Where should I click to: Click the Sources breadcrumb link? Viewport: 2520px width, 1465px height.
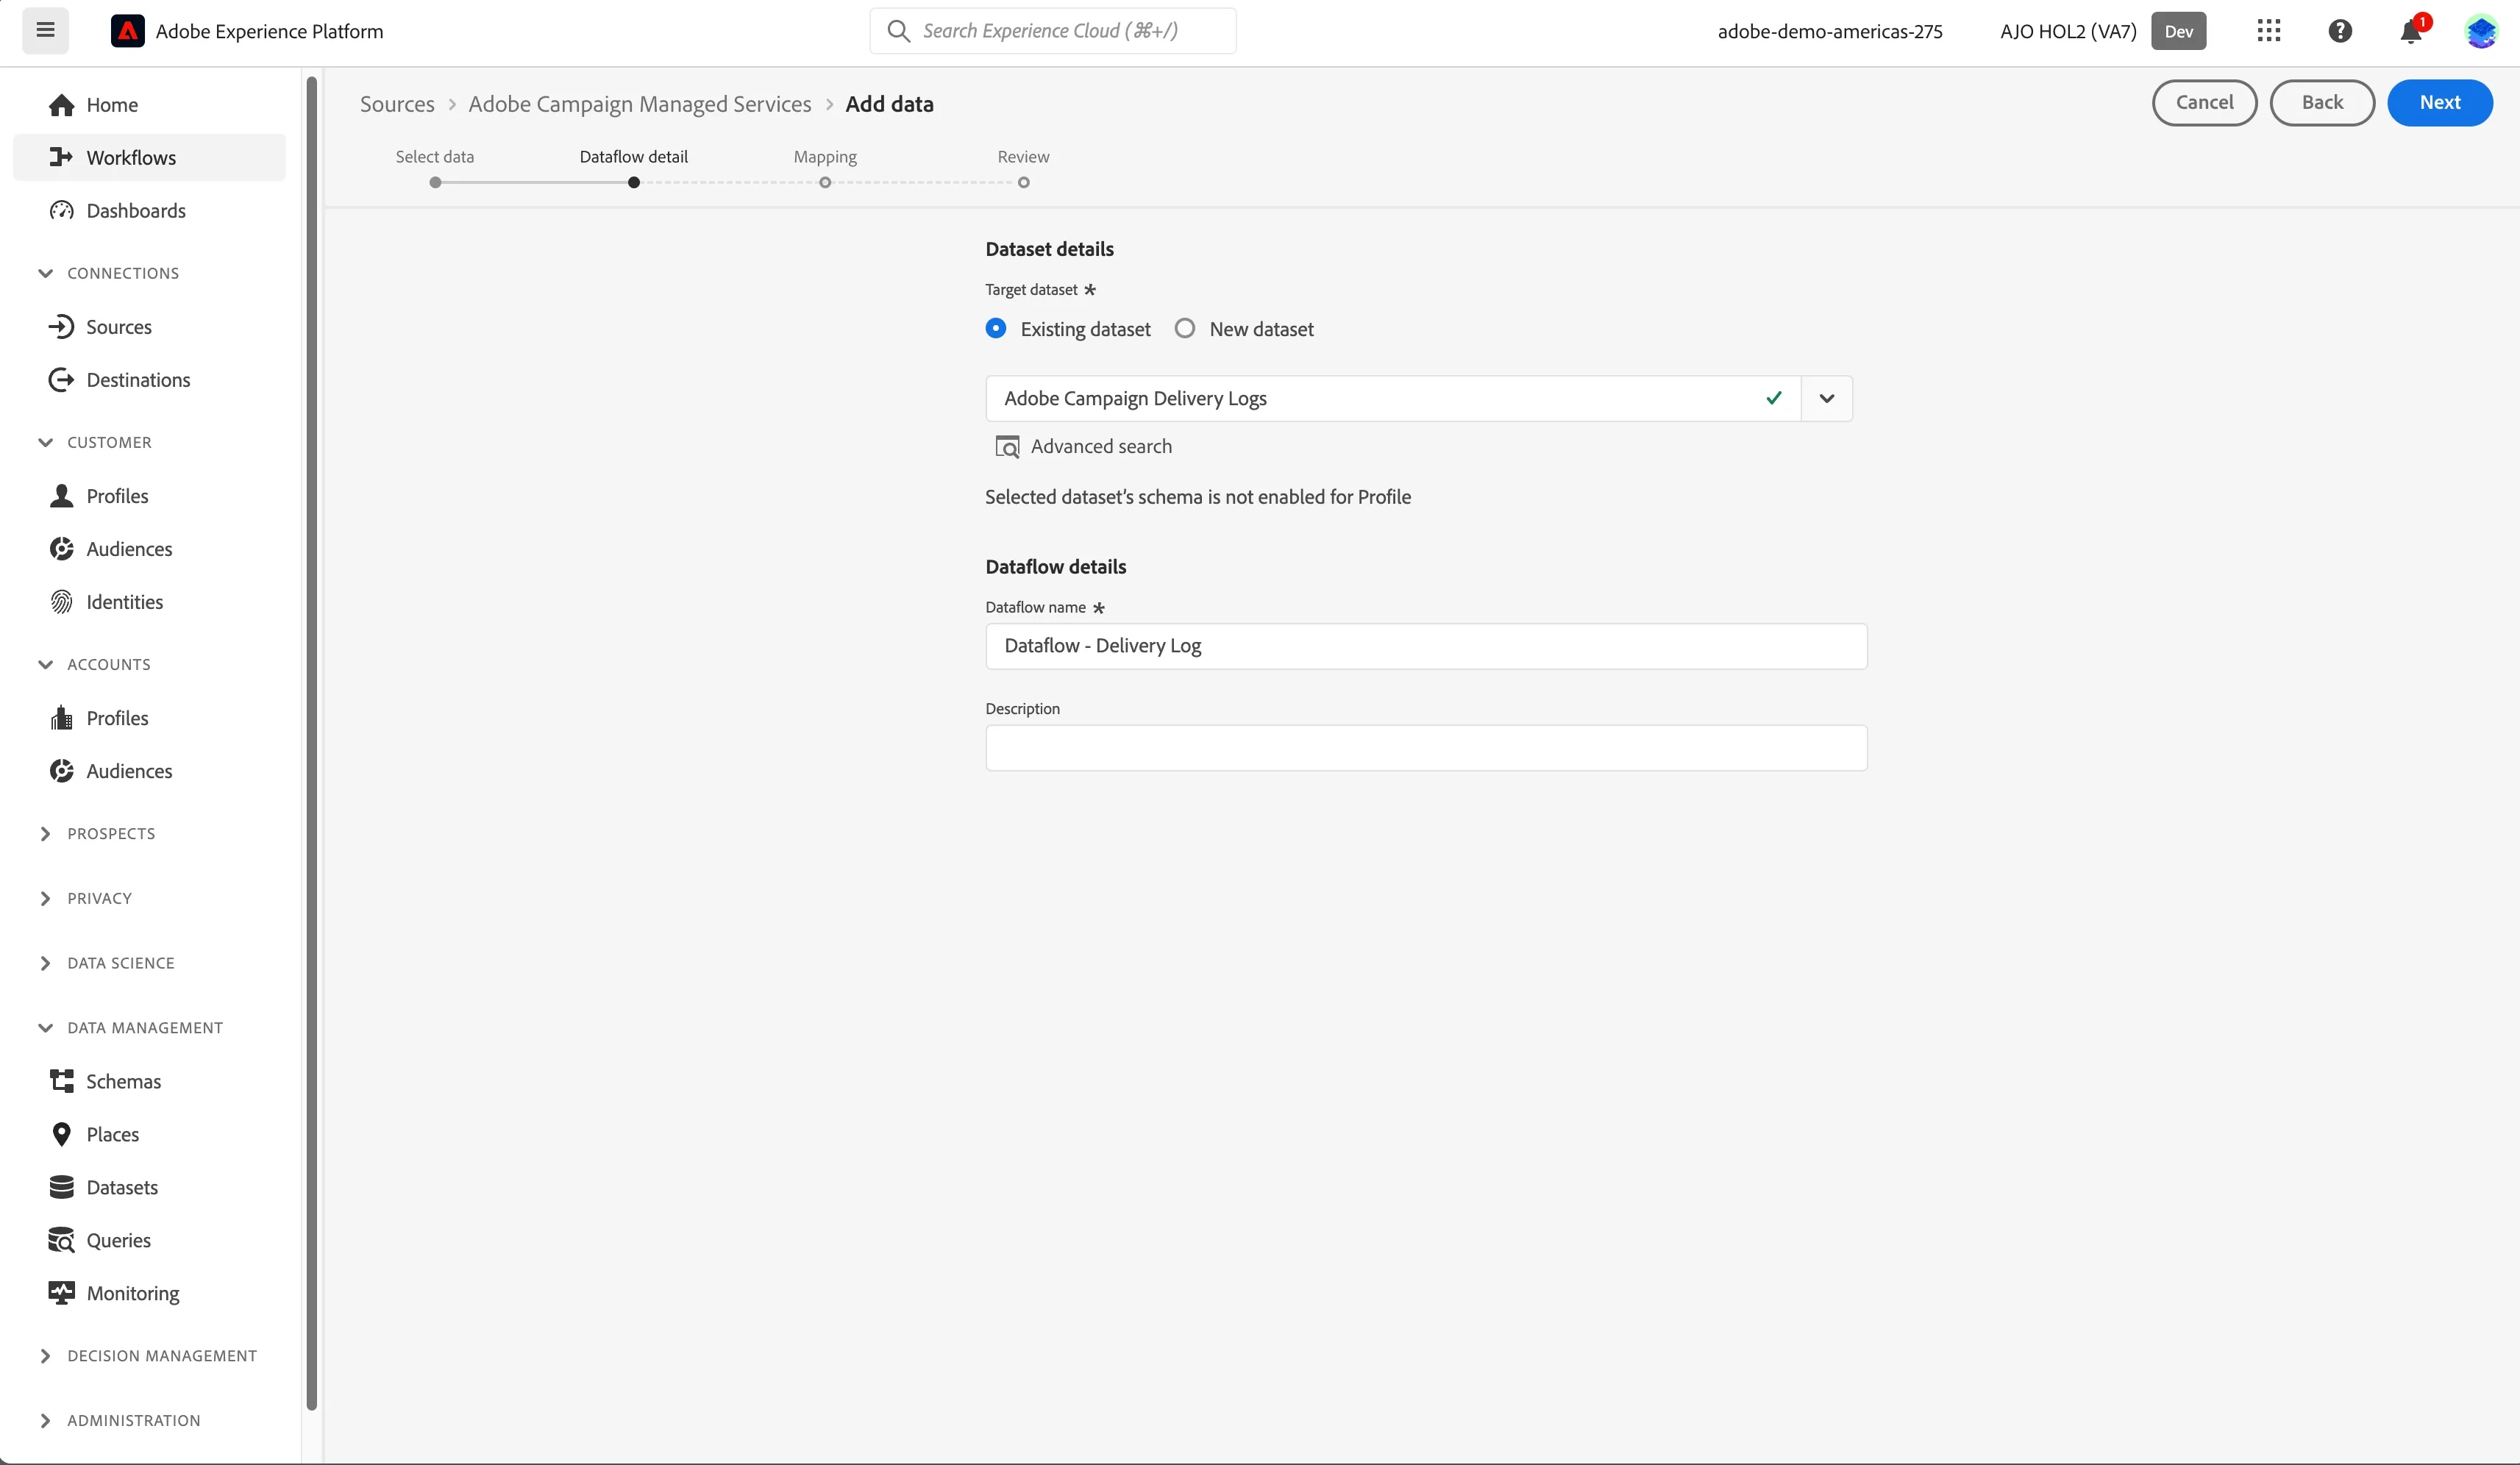click(397, 104)
